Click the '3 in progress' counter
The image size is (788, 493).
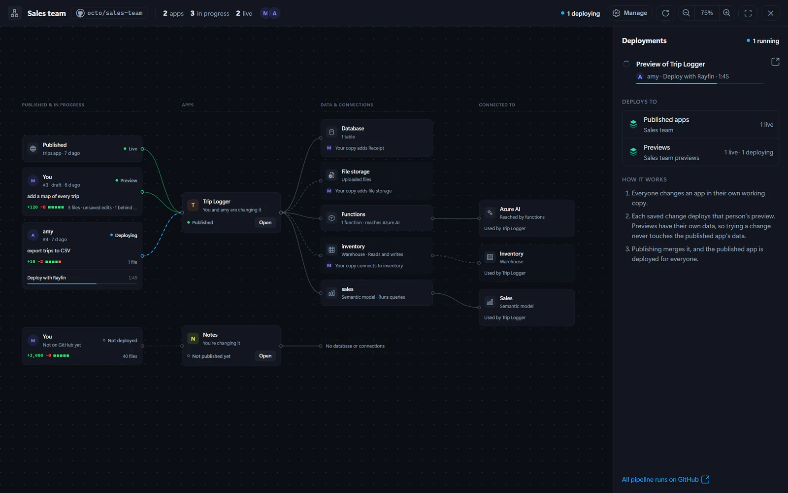[210, 13]
